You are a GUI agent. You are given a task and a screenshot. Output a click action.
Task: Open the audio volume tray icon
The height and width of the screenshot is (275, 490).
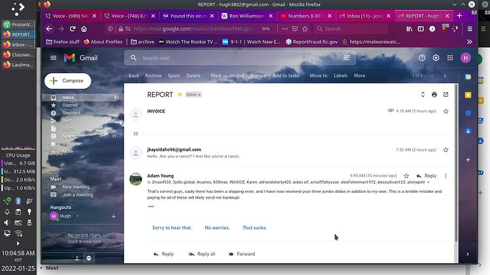[7, 223]
